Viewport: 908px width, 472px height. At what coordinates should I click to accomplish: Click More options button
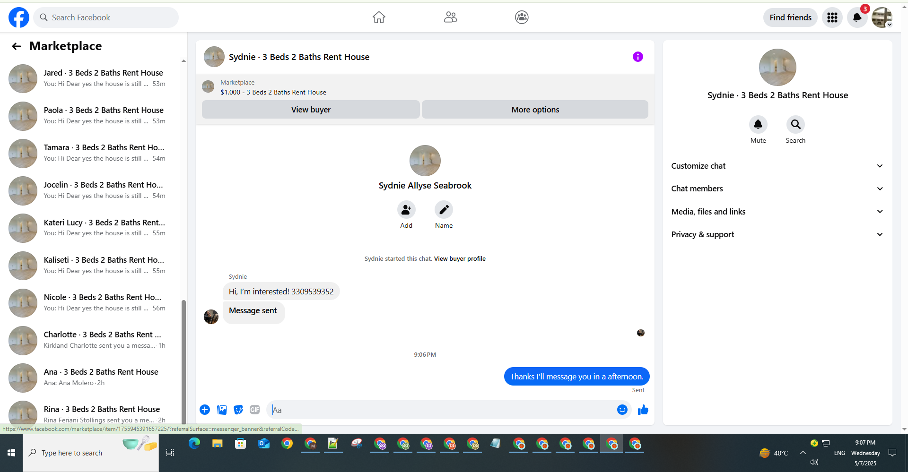point(535,110)
